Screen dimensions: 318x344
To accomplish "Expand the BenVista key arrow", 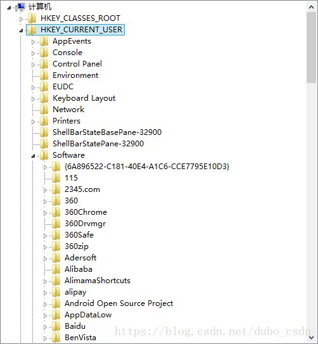I will point(45,338).
